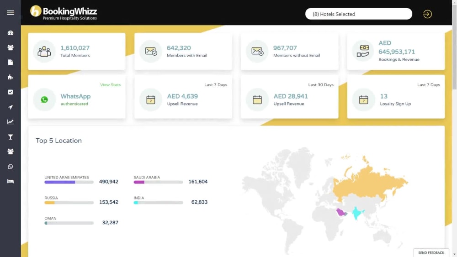Viewport: 457px width, 257px height.
Task: Open the Hotels Selected dropdown
Action: click(358, 14)
